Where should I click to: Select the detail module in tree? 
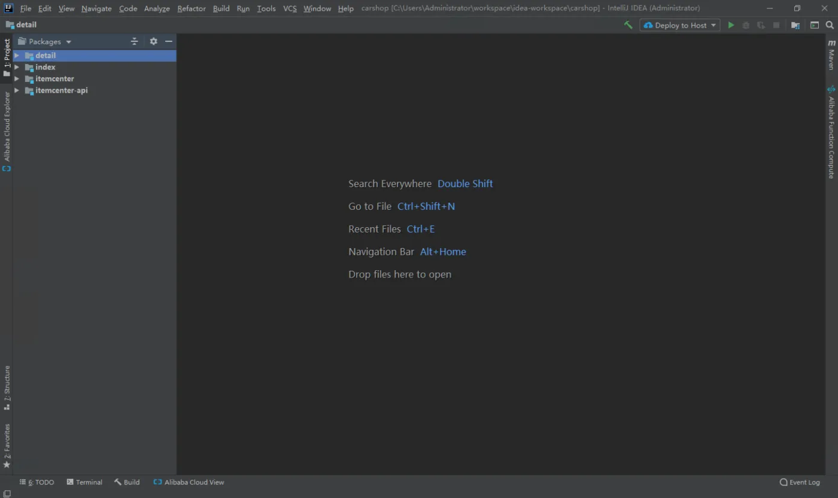pyautogui.click(x=45, y=56)
